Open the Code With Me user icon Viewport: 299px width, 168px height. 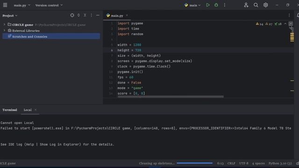pyautogui.click(x=246, y=5)
